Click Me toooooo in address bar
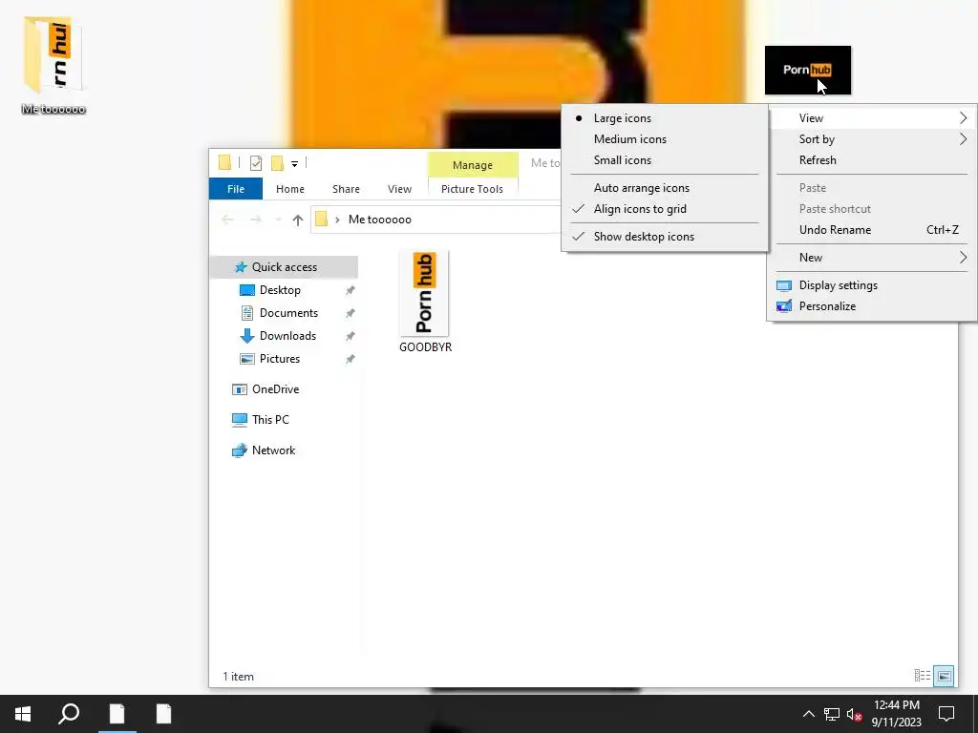 coord(380,220)
